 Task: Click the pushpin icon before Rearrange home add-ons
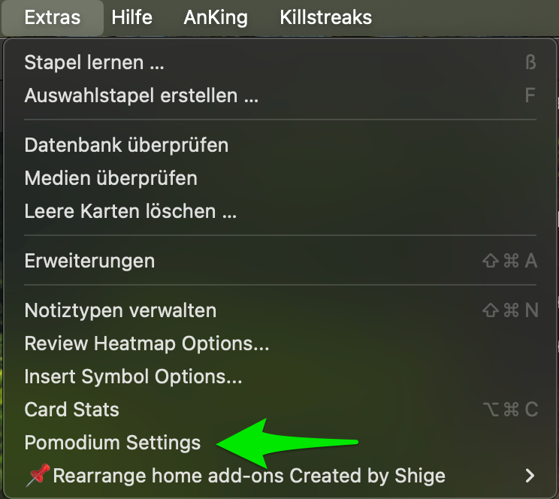37,476
